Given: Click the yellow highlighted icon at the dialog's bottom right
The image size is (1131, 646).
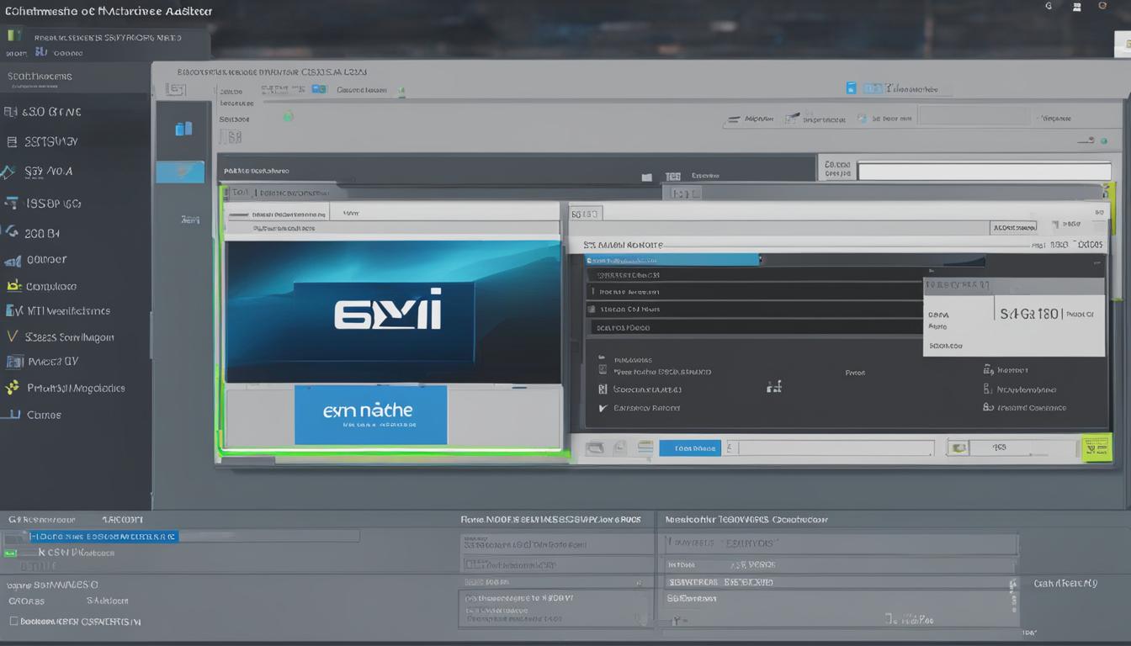Looking at the screenshot, I should [x=1096, y=447].
